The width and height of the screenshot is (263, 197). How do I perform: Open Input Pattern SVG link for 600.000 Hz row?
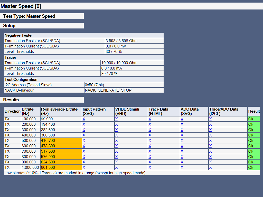pyautogui.click(x=84, y=146)
